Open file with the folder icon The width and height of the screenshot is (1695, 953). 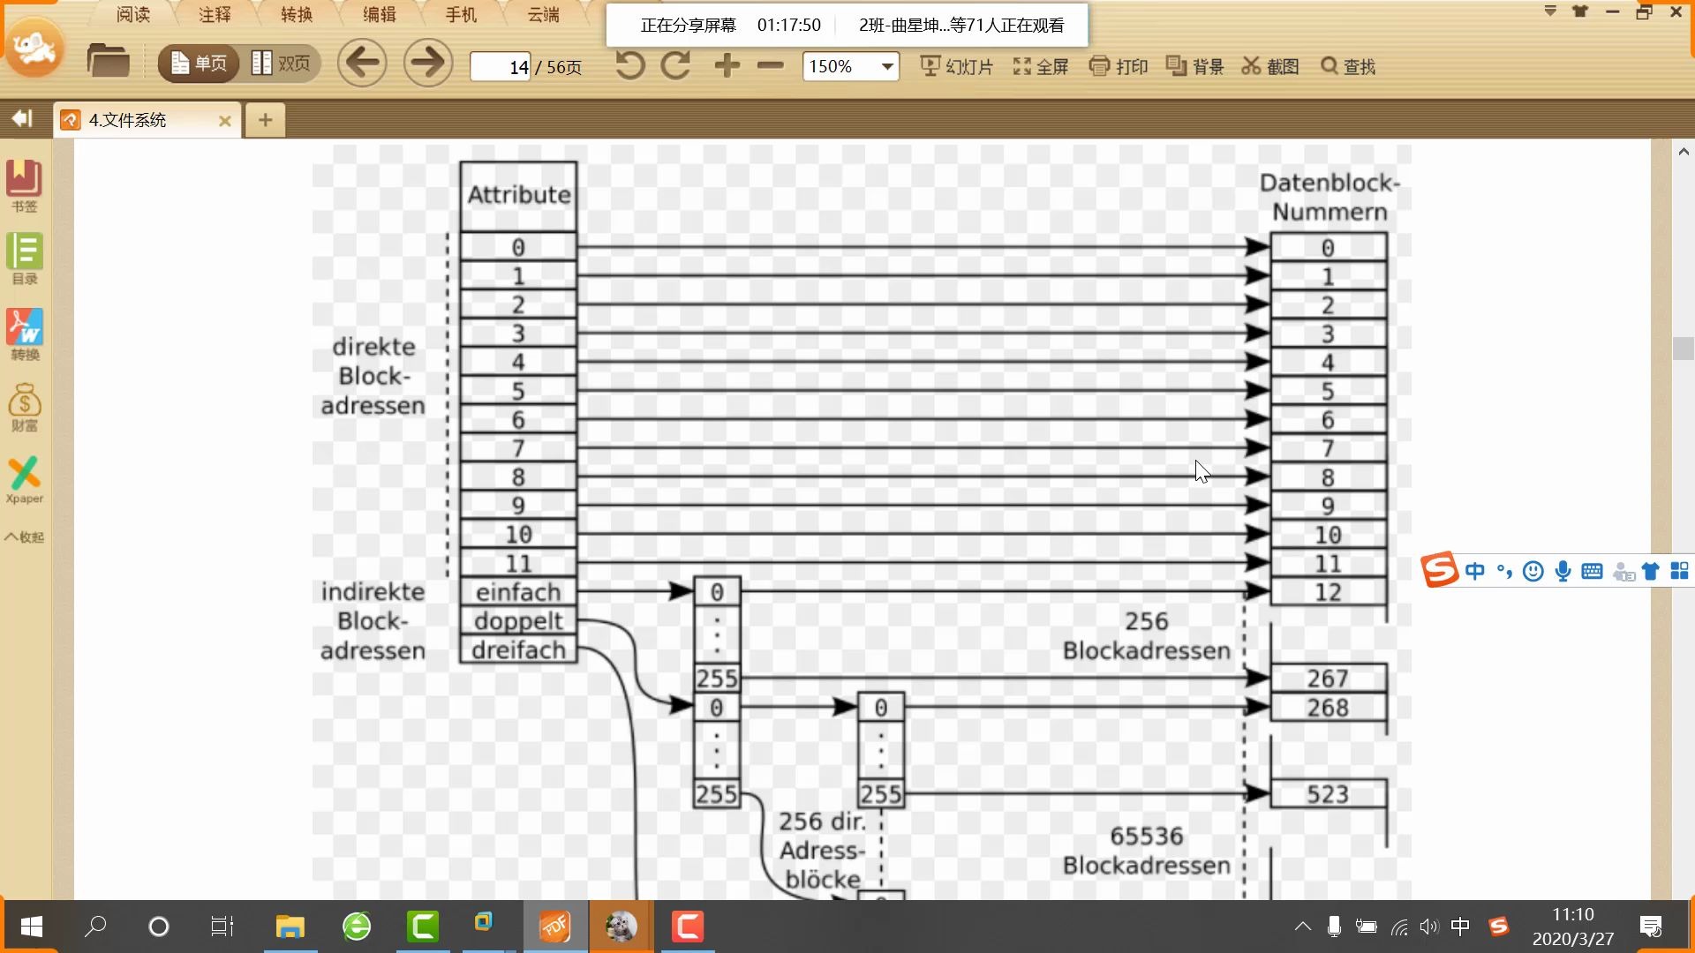[108, 63]
